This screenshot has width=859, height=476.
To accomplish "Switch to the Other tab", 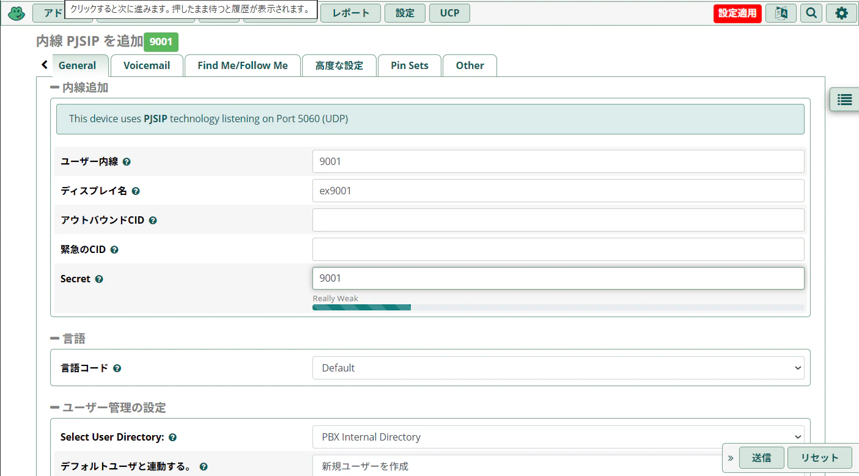I will tap(470, 65).
